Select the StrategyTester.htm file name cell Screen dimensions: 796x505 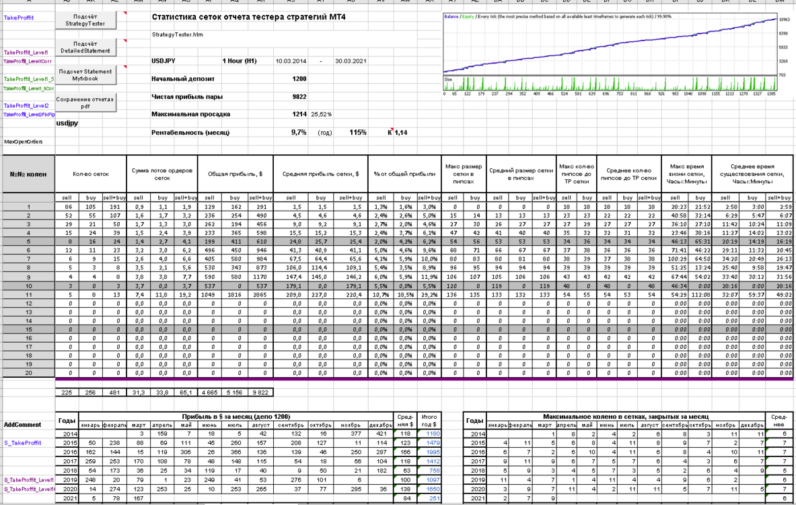177,34
